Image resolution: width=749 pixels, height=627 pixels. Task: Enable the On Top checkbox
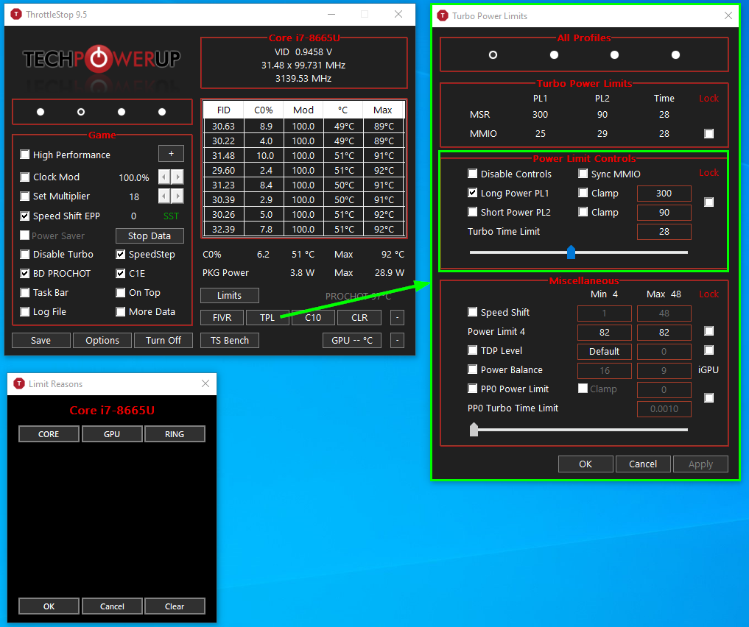point(120,292)
